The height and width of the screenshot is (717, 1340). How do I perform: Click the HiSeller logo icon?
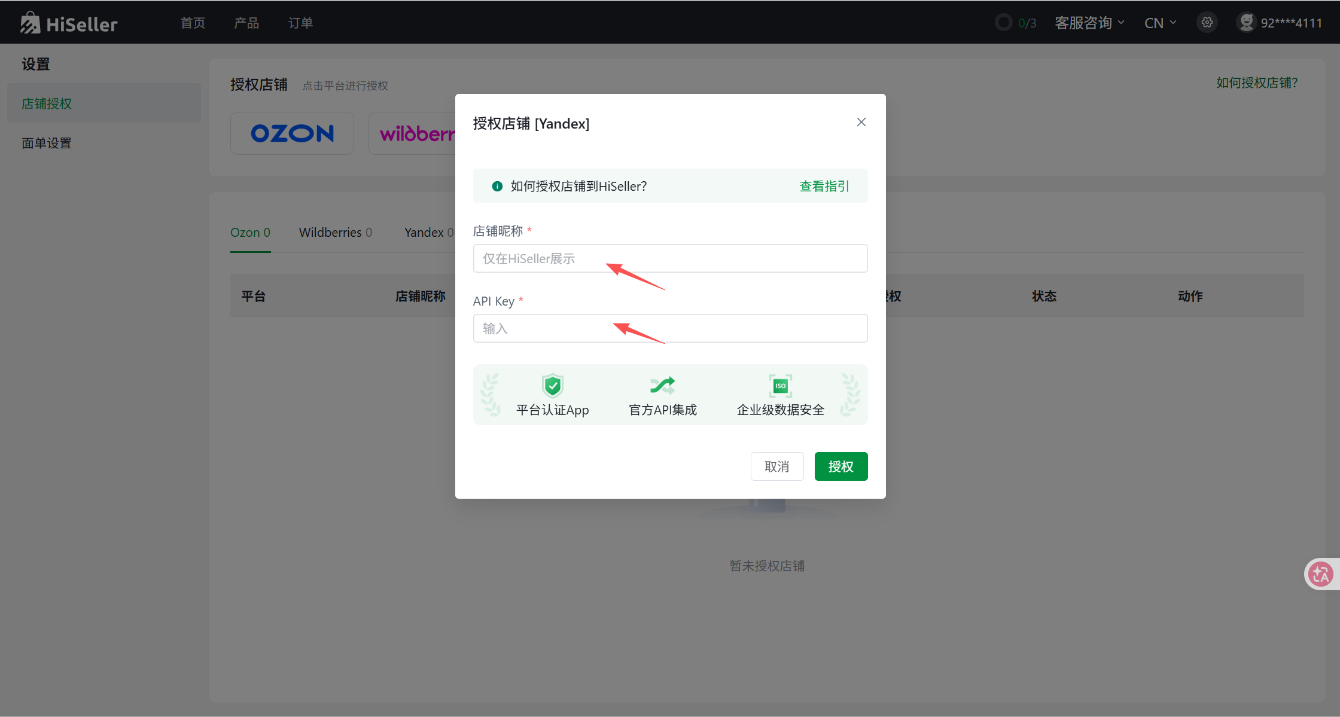(31, 23)
